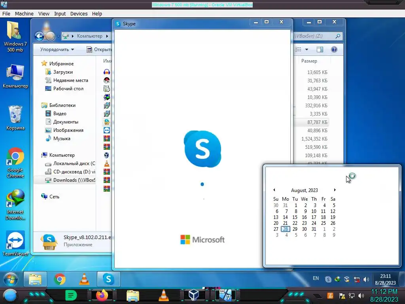The width and height of the screenshot is (405, 304).
Task: Select August 15 in the calendar
Action: [295, 217]
